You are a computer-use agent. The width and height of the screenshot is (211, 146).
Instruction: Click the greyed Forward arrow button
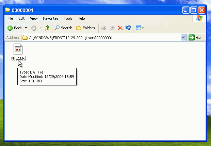tap(34, 28)
